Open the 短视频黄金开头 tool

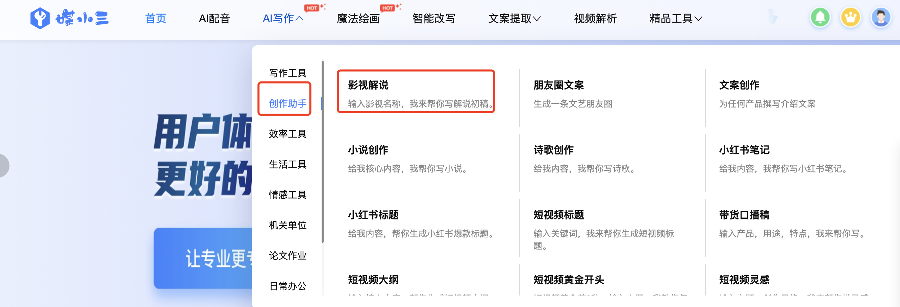(569, 280)
